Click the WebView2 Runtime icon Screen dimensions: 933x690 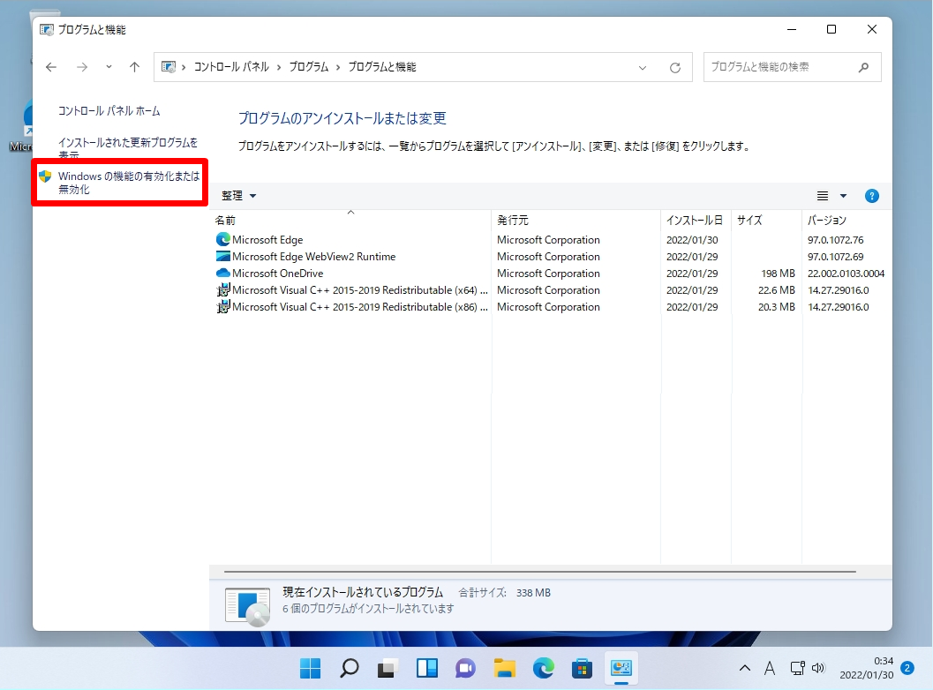(223, 257)
